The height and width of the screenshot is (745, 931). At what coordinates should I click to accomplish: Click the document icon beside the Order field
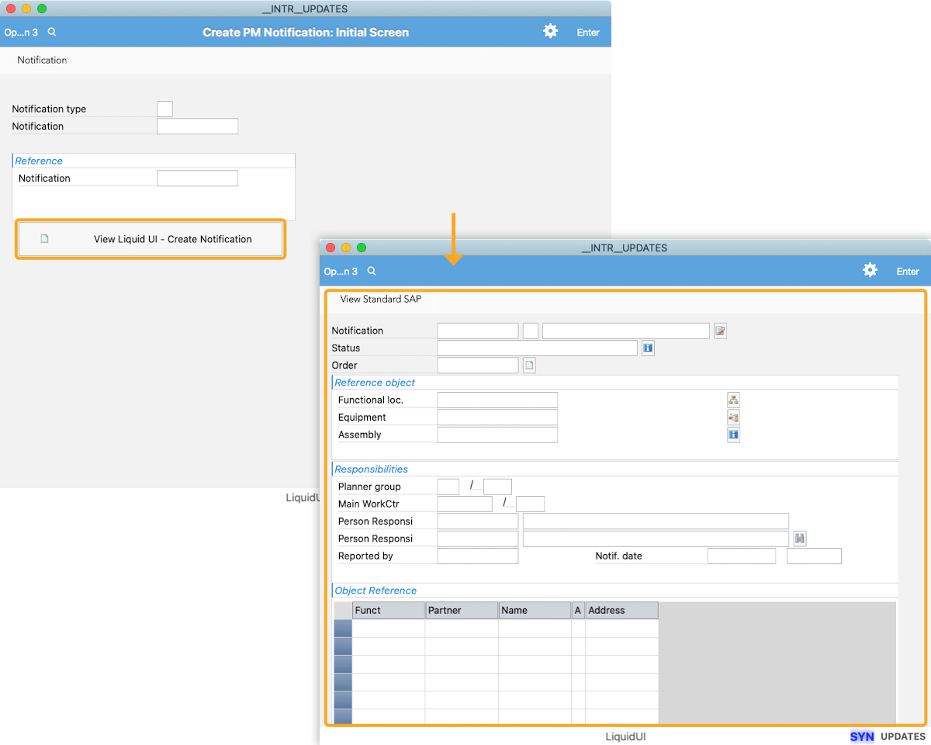pyautogui.click(x=529, y=366)
